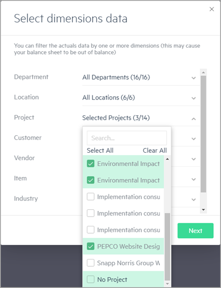Collapse the Selected Projects dropdown chevron

(194, 119)
